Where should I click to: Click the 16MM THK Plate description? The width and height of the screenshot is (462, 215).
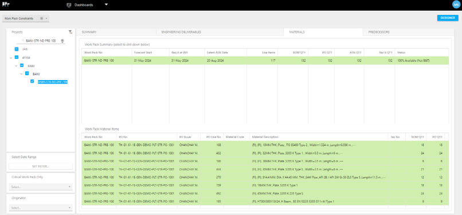[275, 185]
